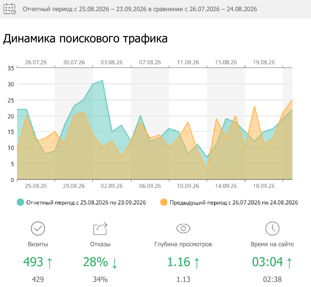Click the bottom axis date 29.08.26
This screenshot has width=311, height=287.
[x=74, y=186]
